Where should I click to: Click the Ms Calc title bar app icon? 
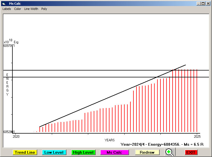pyautogui.click(x=4, y=4)
